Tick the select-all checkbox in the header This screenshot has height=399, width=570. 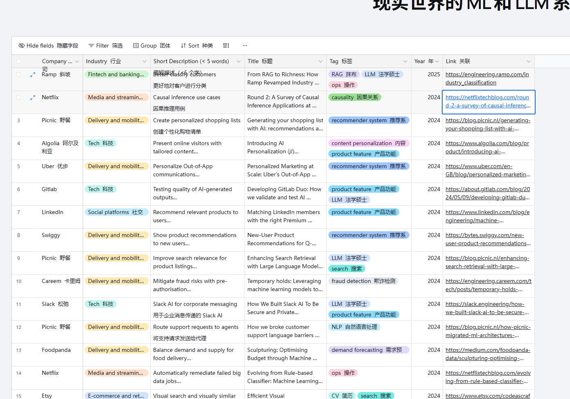click(18, 62)
